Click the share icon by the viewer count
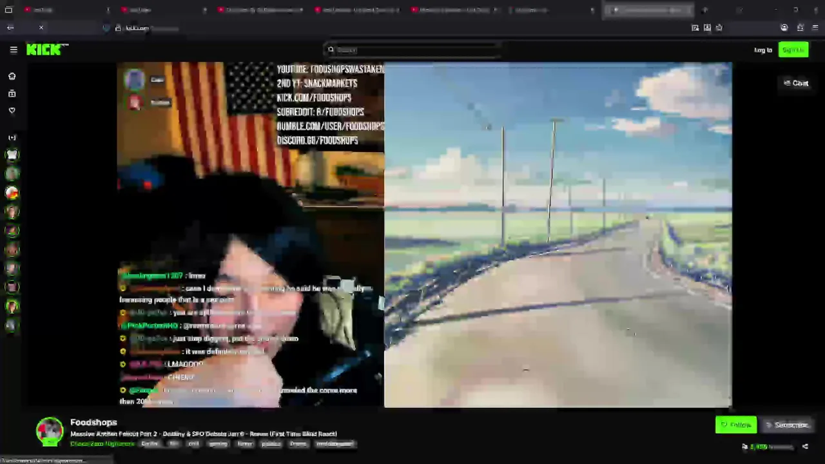Screen dimensions: 825x464 pyautogui.click(x=805, y=447)
